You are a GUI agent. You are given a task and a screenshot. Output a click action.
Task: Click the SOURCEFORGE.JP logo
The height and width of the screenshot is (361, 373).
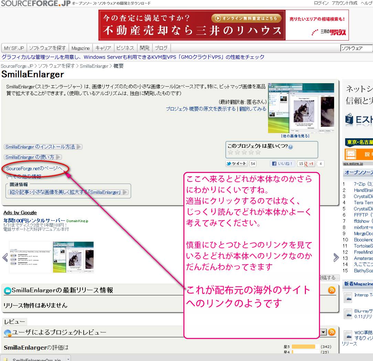coord(36,3)
